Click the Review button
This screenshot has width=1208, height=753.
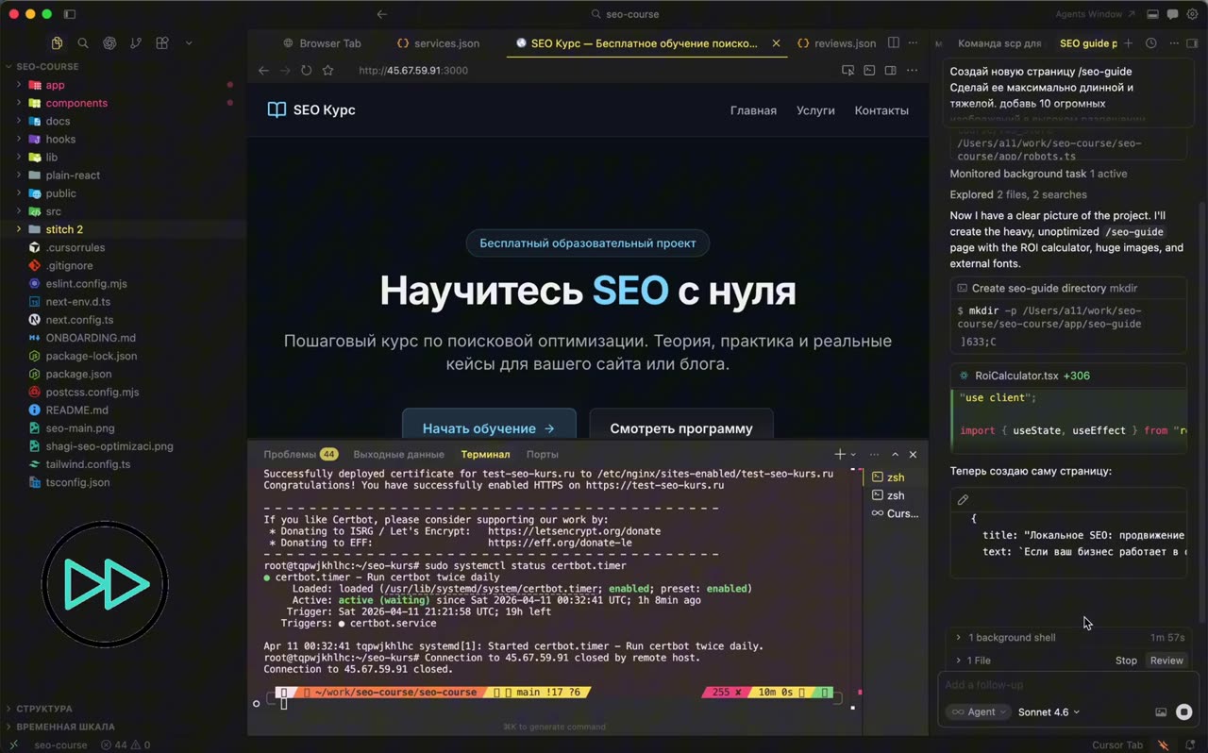[1166, 661]
